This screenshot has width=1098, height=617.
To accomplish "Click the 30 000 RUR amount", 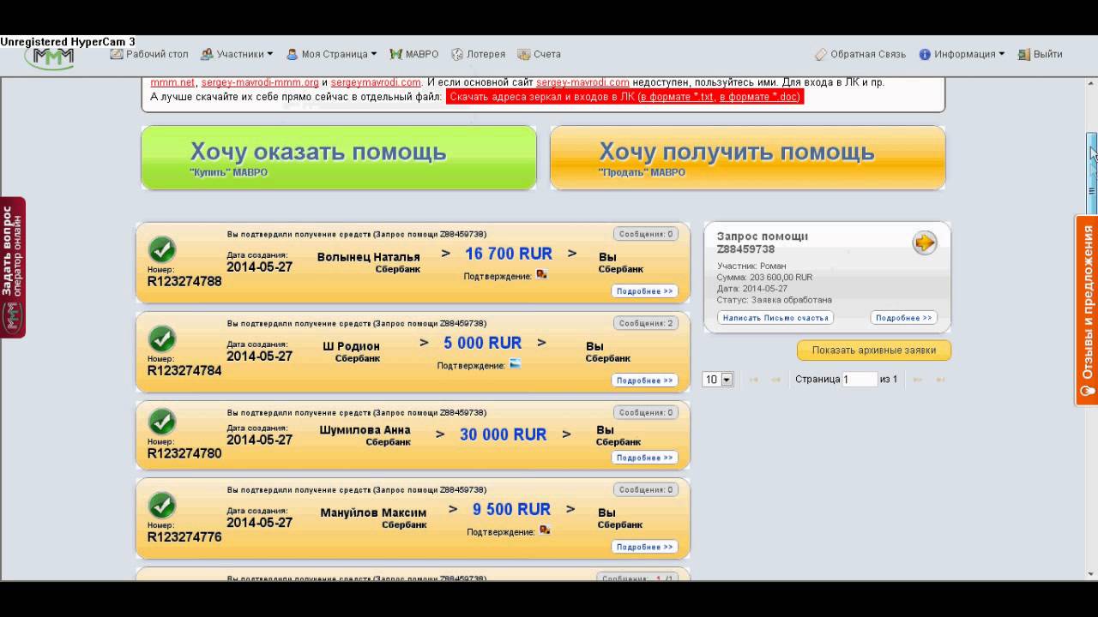I will click(503, 434).
